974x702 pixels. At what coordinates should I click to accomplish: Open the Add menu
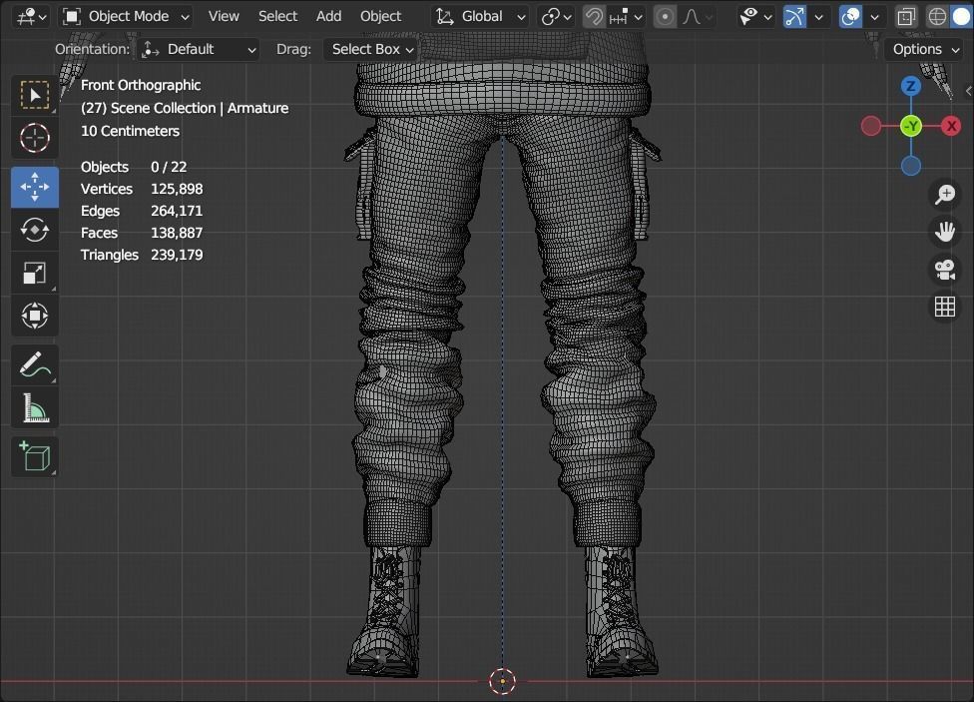pos(328,17)
